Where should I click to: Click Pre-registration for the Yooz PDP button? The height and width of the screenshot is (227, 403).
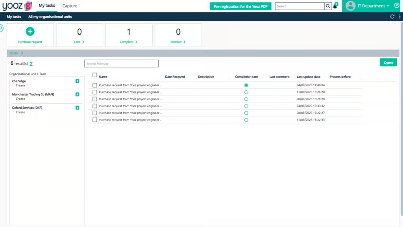(240, 6)
